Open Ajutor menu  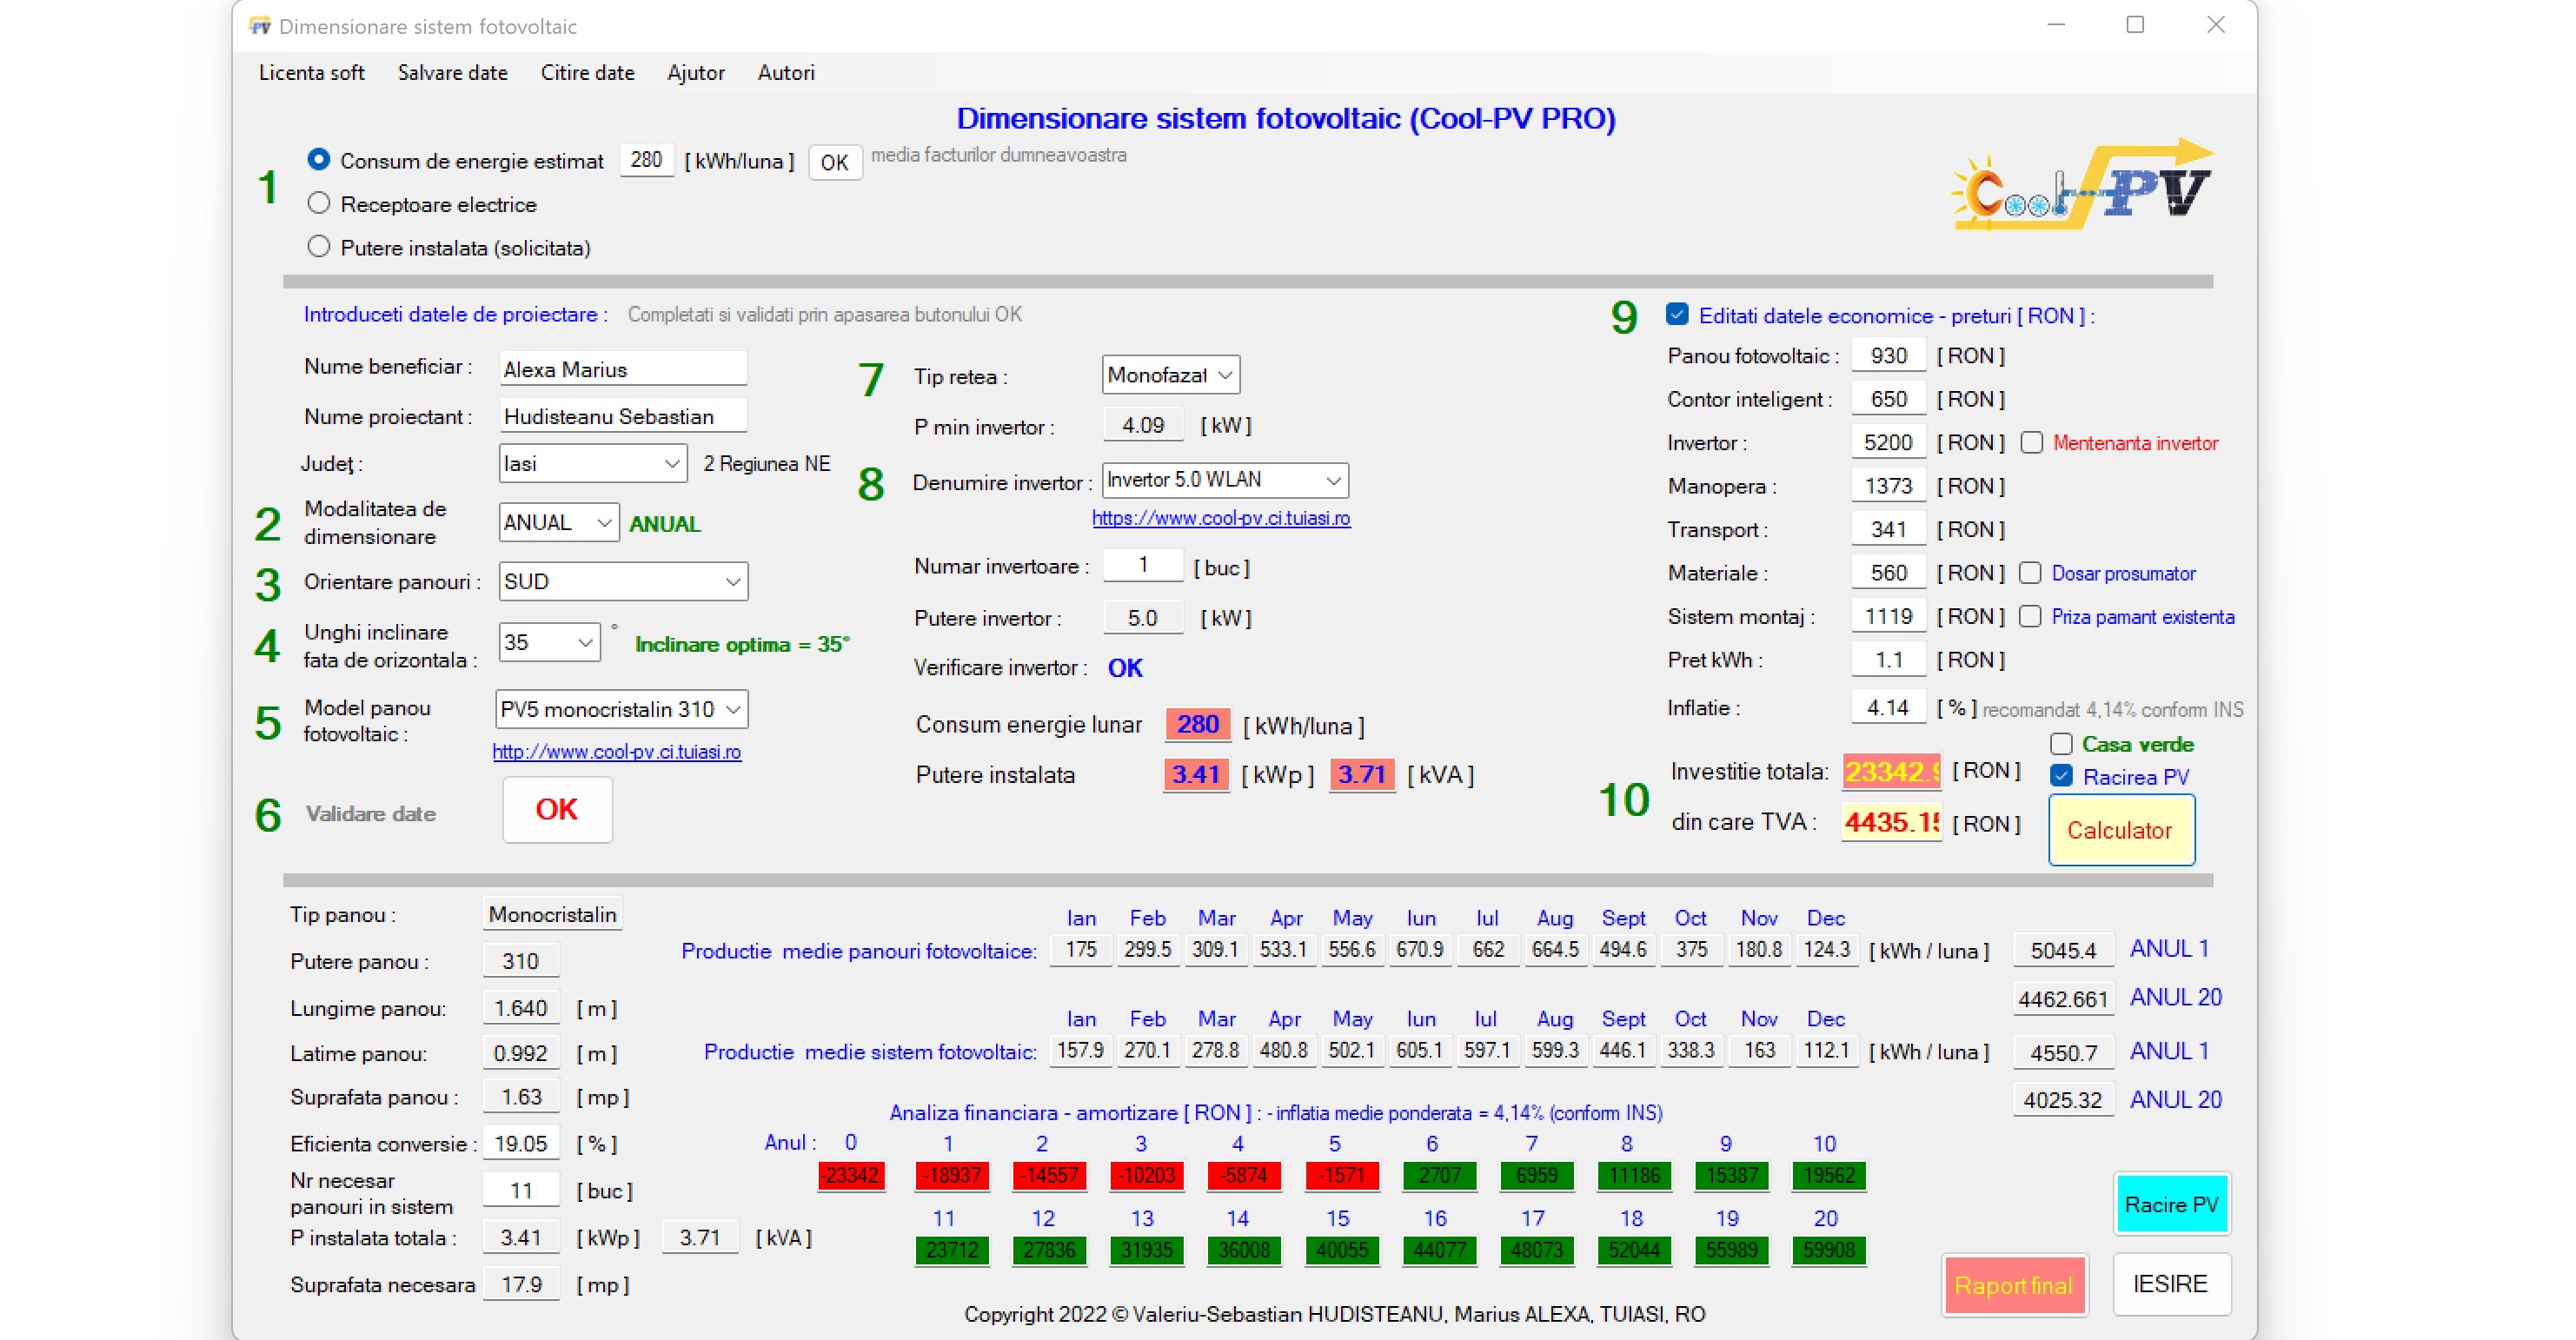coord(696,72)
